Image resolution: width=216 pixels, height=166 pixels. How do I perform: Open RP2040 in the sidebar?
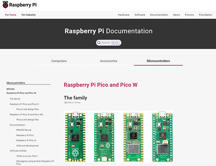pyautogui.click(x=10, y=89)
